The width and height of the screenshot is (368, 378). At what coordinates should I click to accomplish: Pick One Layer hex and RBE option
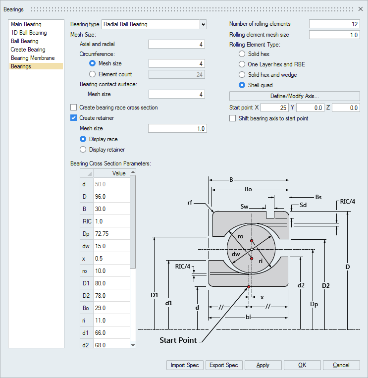click(x=242, y=64)
